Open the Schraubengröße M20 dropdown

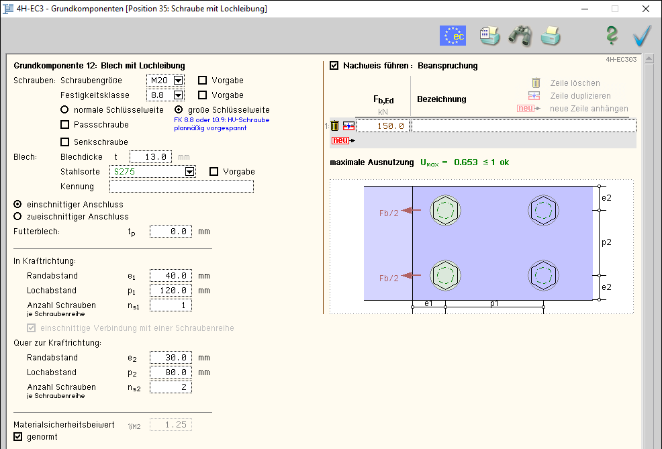pos(178,81)
